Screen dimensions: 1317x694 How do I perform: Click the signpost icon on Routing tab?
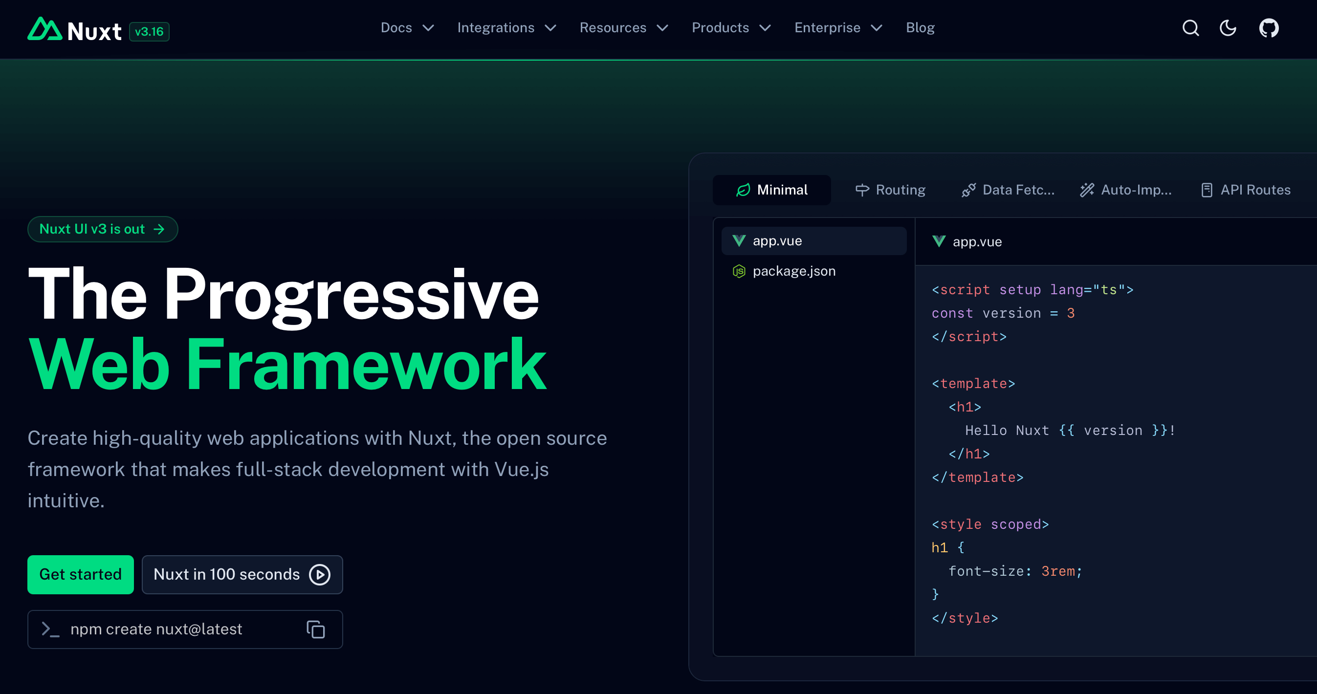click(x=862, y=190)
